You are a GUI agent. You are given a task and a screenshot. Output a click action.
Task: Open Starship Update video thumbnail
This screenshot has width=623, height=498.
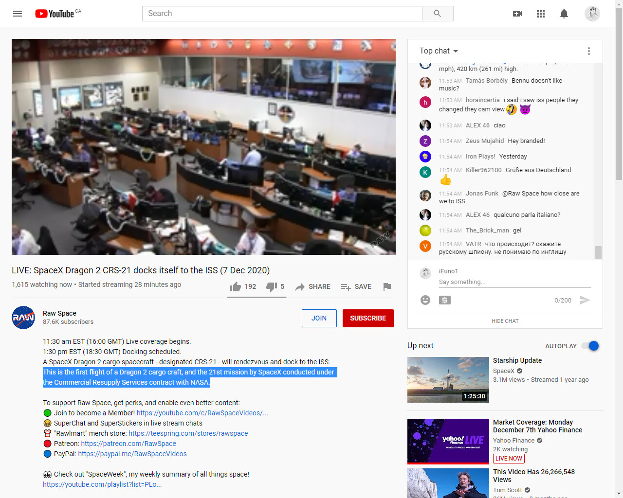[448, 380]
